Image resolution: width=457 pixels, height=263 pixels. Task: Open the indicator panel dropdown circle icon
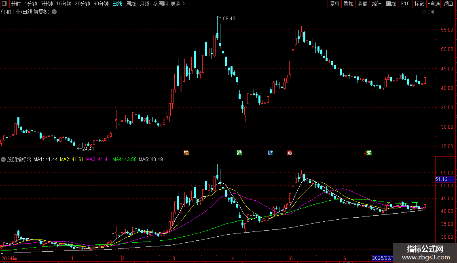(x=3, y=159)
